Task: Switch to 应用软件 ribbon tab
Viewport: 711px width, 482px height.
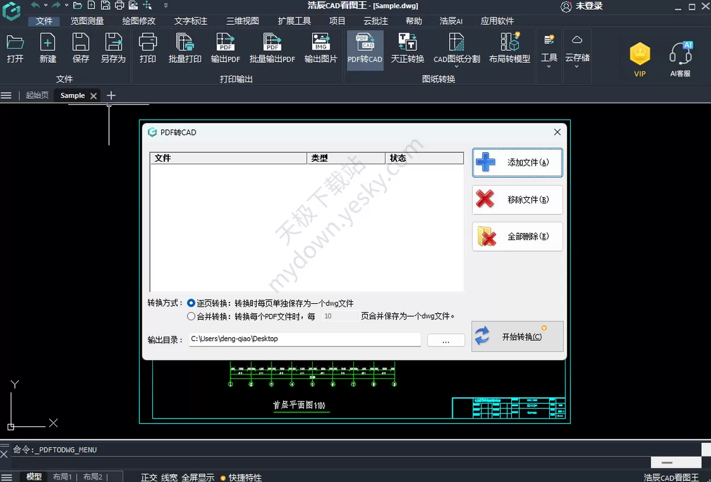Action: click(x=497, y=21)
